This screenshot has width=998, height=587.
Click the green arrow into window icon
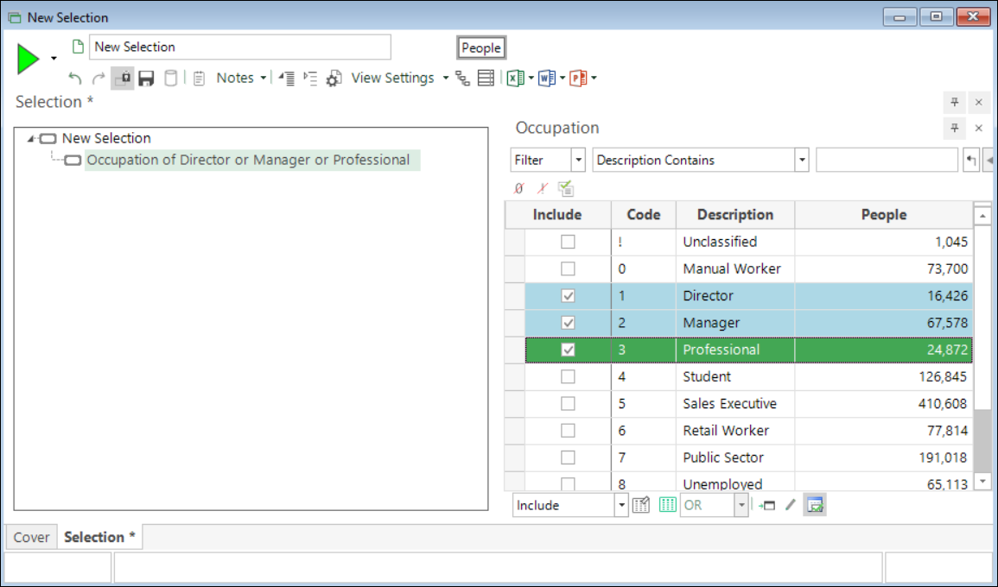point(766,506)
